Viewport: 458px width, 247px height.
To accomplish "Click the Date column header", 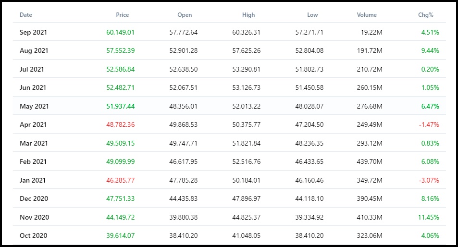I will [25, 15].
